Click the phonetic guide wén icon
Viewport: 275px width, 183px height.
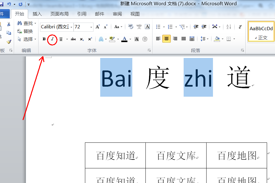(139, 27)
